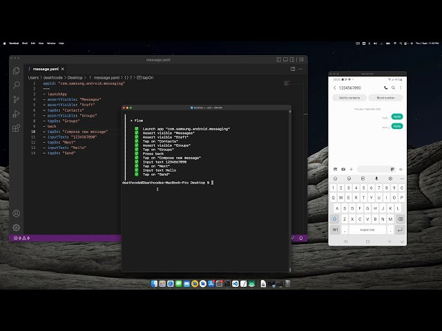
Task: Tap the keyboard backspace key
Action: click(x=401, y=219)
